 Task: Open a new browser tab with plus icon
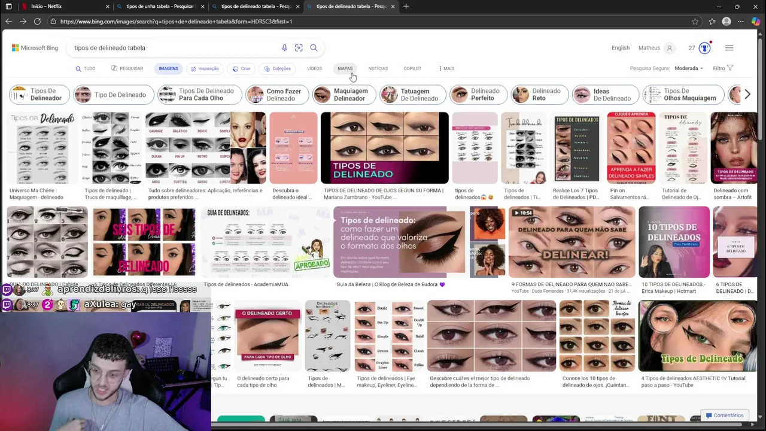point(406,7)
